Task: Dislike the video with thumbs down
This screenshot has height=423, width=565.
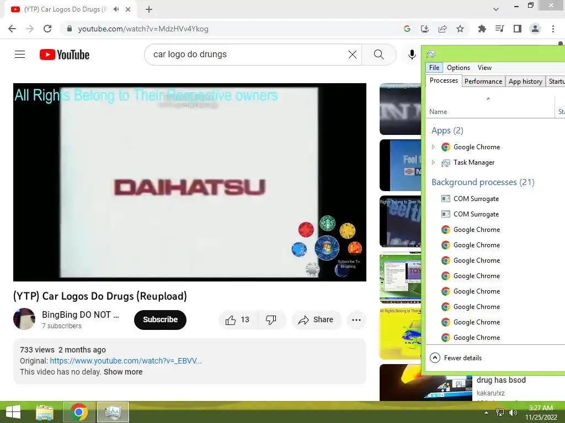Action: (x=271, y=320)
